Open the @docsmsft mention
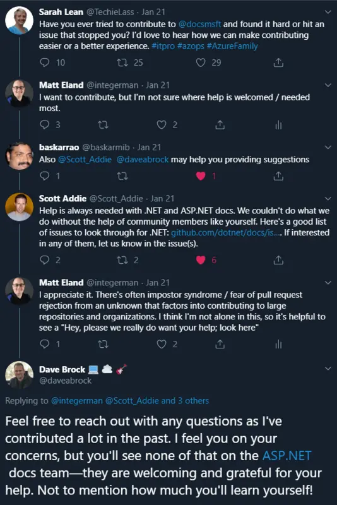The height and width of the screenshot is (505, 337). [x=199, y=24]
